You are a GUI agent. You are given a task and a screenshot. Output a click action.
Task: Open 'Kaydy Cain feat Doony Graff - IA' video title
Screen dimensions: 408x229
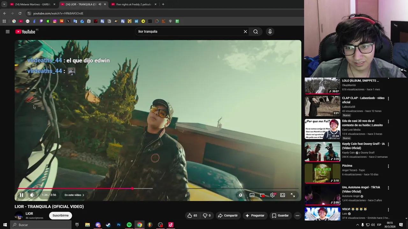[363, 146]
